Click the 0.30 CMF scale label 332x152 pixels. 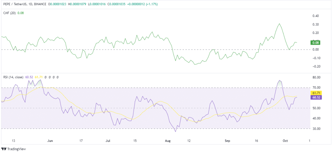tap(315, 24)
